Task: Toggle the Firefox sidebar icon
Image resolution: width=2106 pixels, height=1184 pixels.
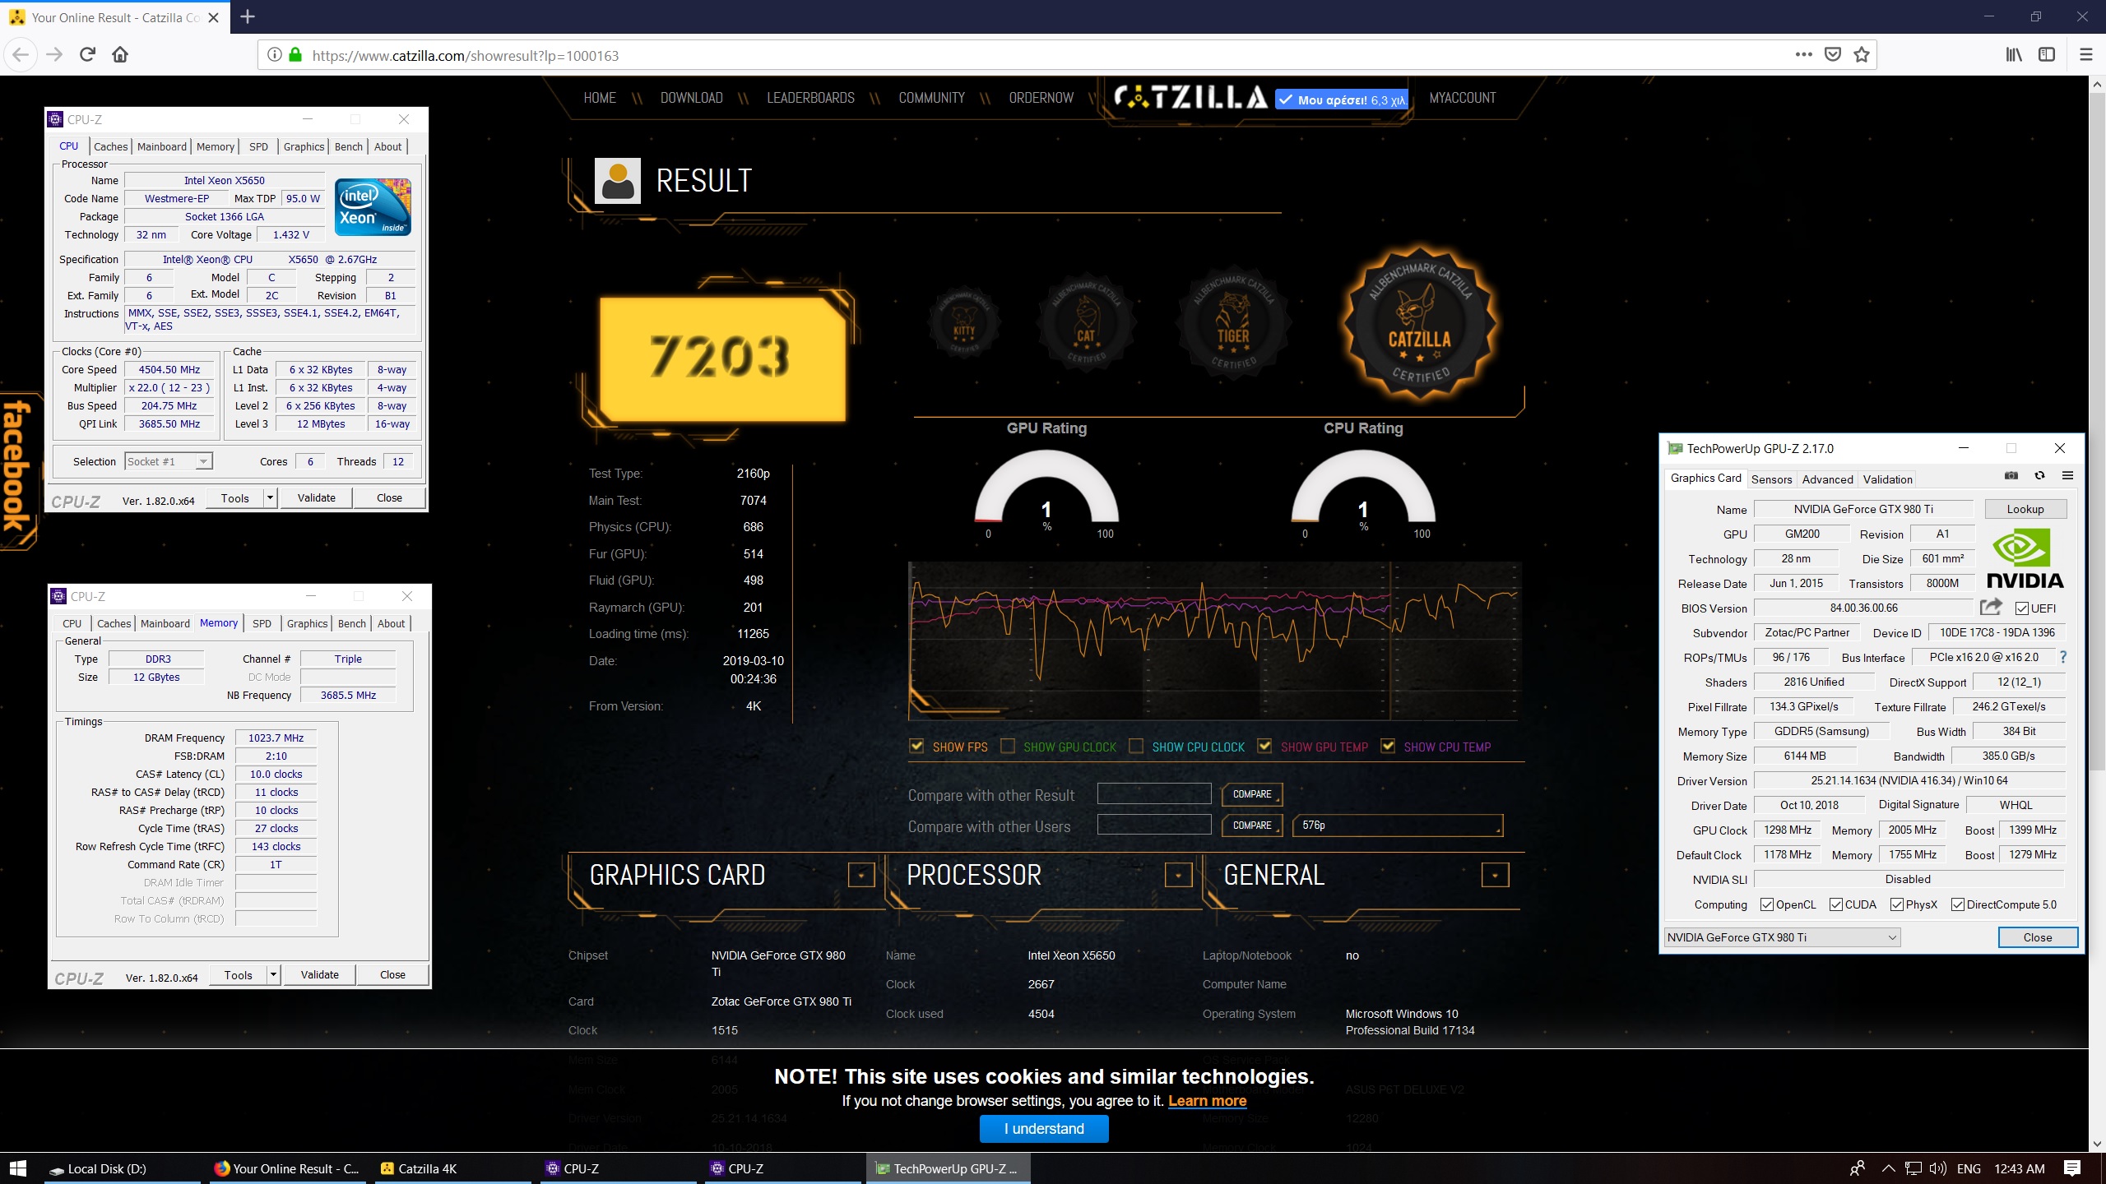Action: click(2047, 55)
